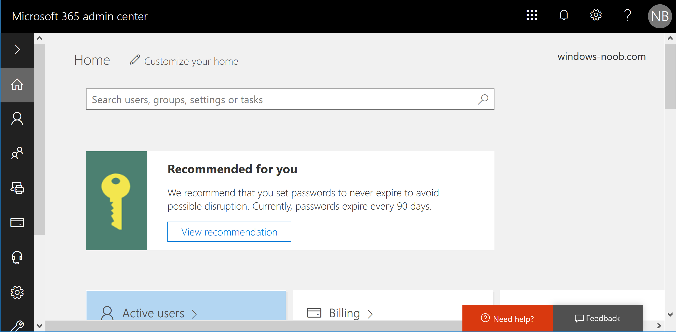Open the Feedback button
The image size is (676, 332).
click(x=598, y=318)
